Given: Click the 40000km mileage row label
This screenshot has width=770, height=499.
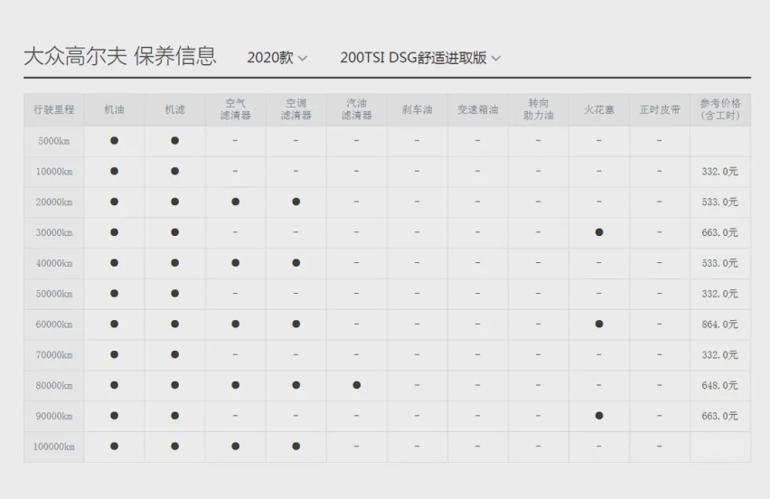Looking at the screenshot, I should pos(54,263).
